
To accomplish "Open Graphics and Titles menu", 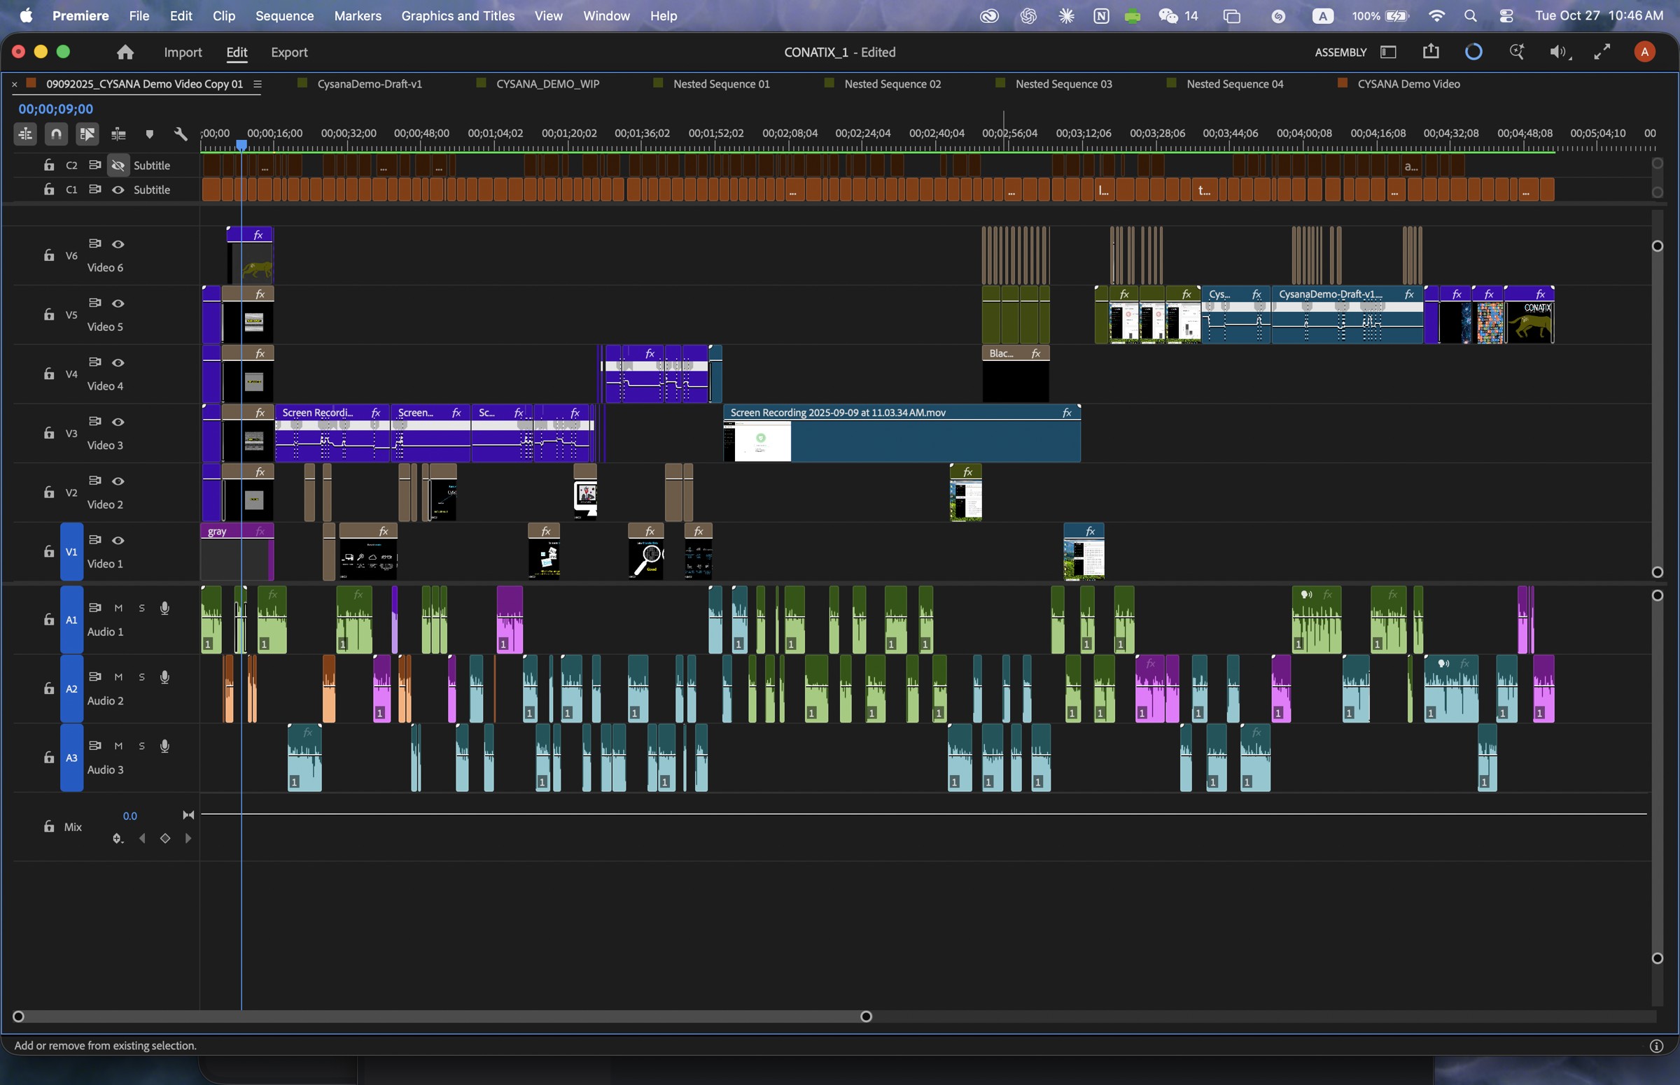I will tap(458, 15).
